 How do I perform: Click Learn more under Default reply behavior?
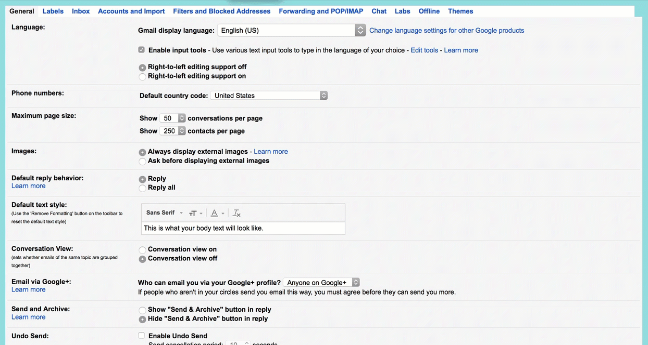coord(29,186)
